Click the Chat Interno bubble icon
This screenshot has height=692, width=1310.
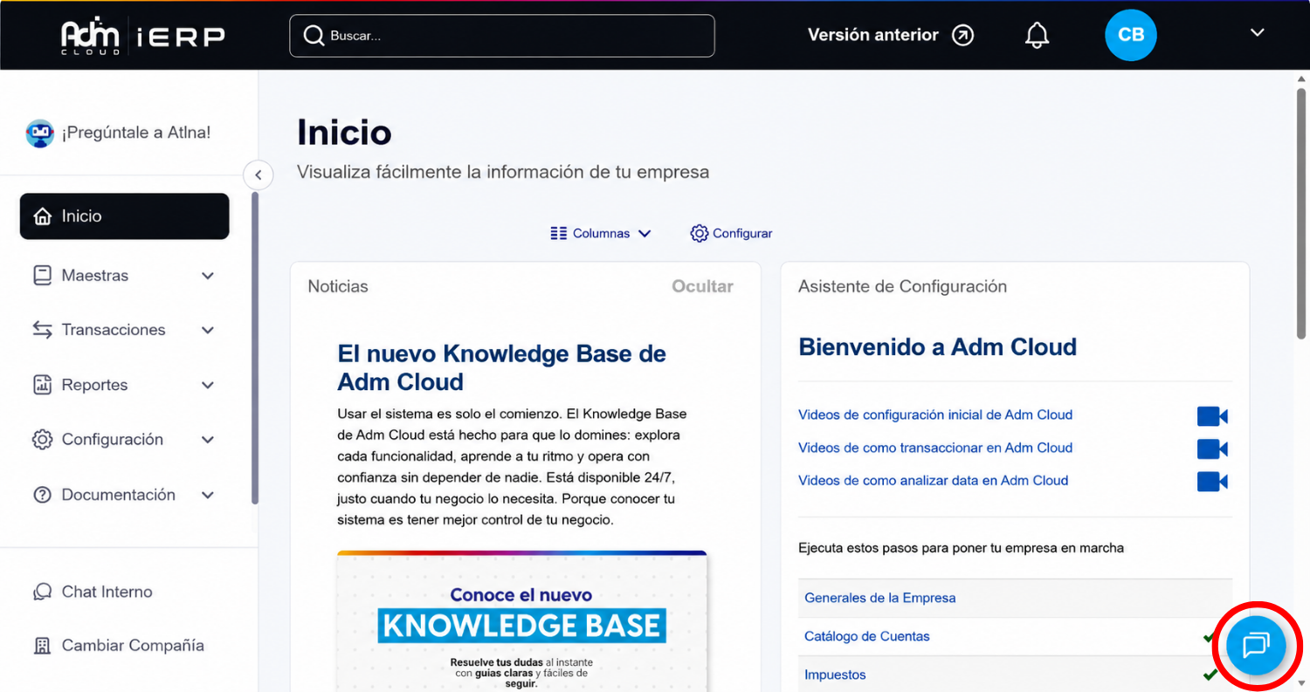tap(42, 592)
